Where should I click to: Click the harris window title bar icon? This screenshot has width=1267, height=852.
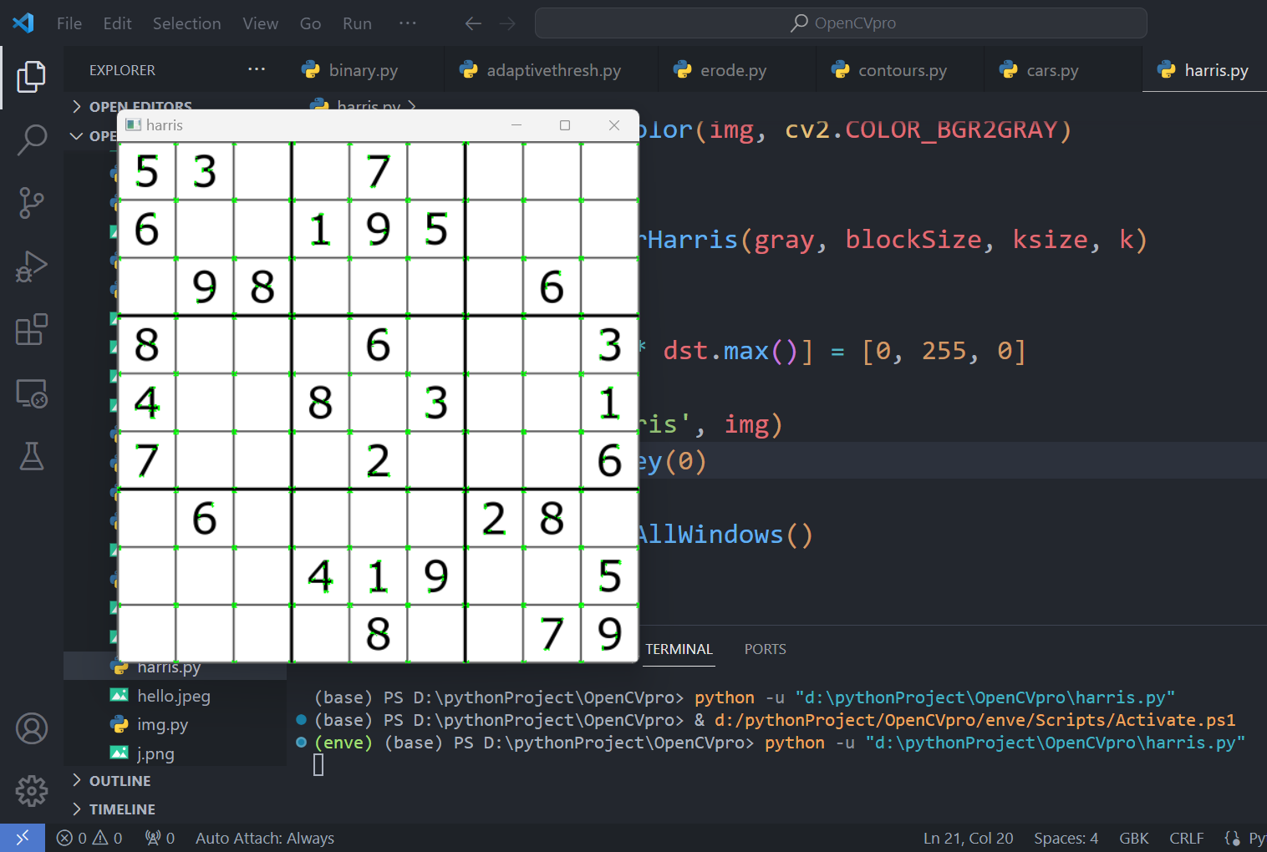click(x=133, y=124)
